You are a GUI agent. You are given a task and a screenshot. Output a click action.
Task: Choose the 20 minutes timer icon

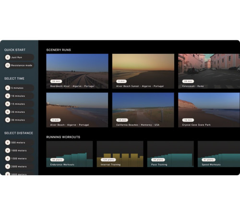[x=8, y=112]
